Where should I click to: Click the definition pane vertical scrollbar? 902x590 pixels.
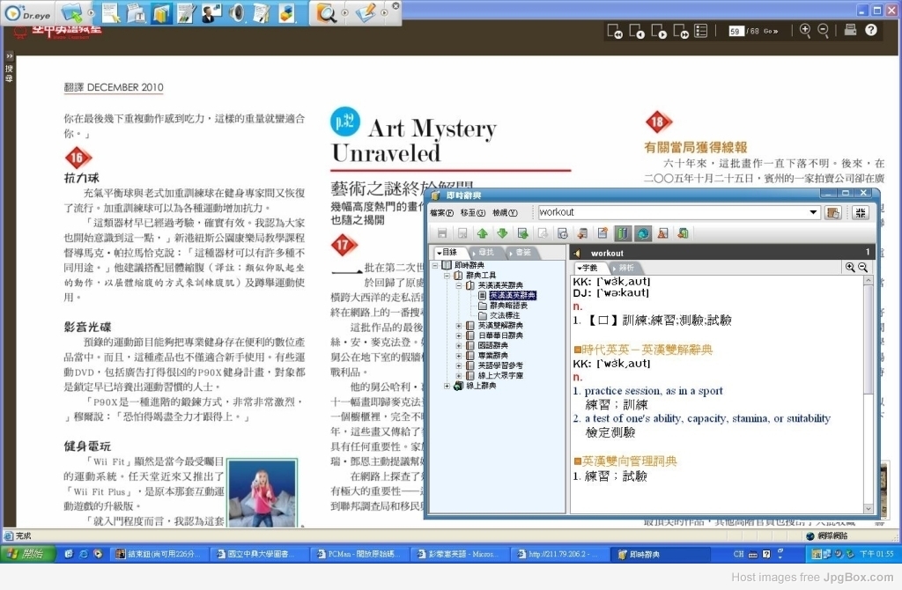click(869, 395)
